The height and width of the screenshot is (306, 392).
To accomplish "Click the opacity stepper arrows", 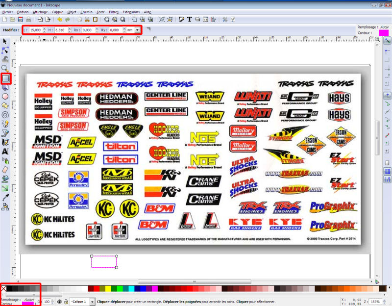I will click(x=52, y=302).
